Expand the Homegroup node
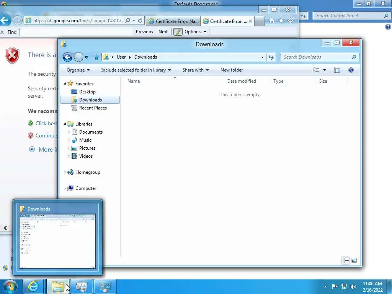The height and width of the screenshot is (294, 392). (x=65, y=172)
